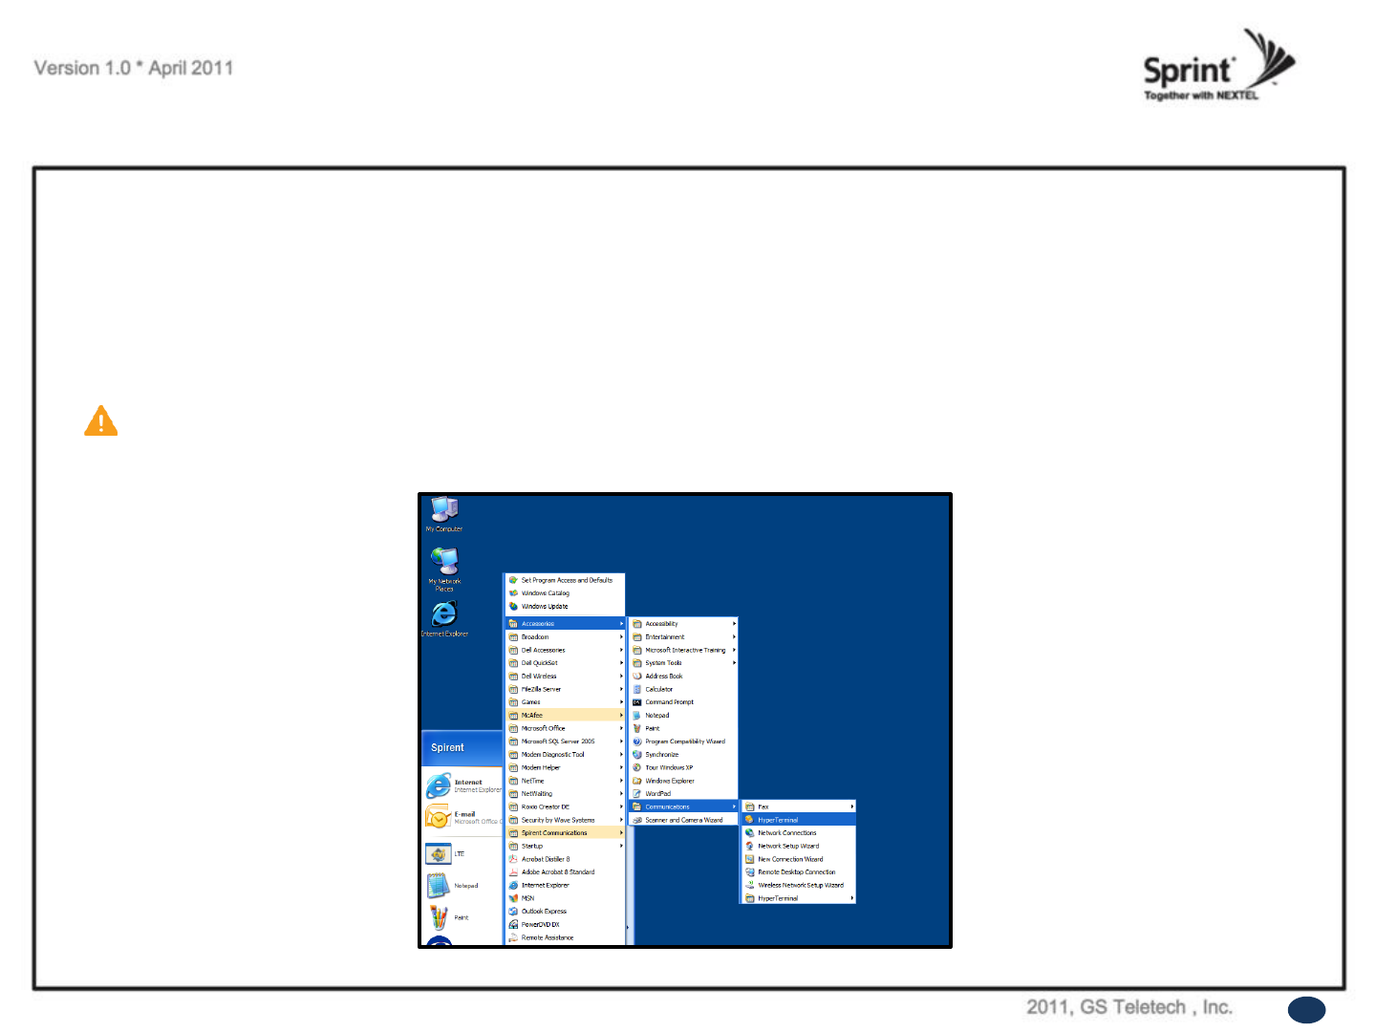Image resolution: width=1376 pixels, height=1032 pixels.
Task: Open the FileZilla Server folder
Action: tap(566, 689)
